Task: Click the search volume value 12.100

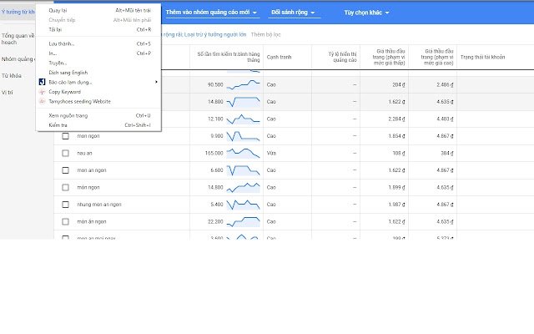Action: 215,119
